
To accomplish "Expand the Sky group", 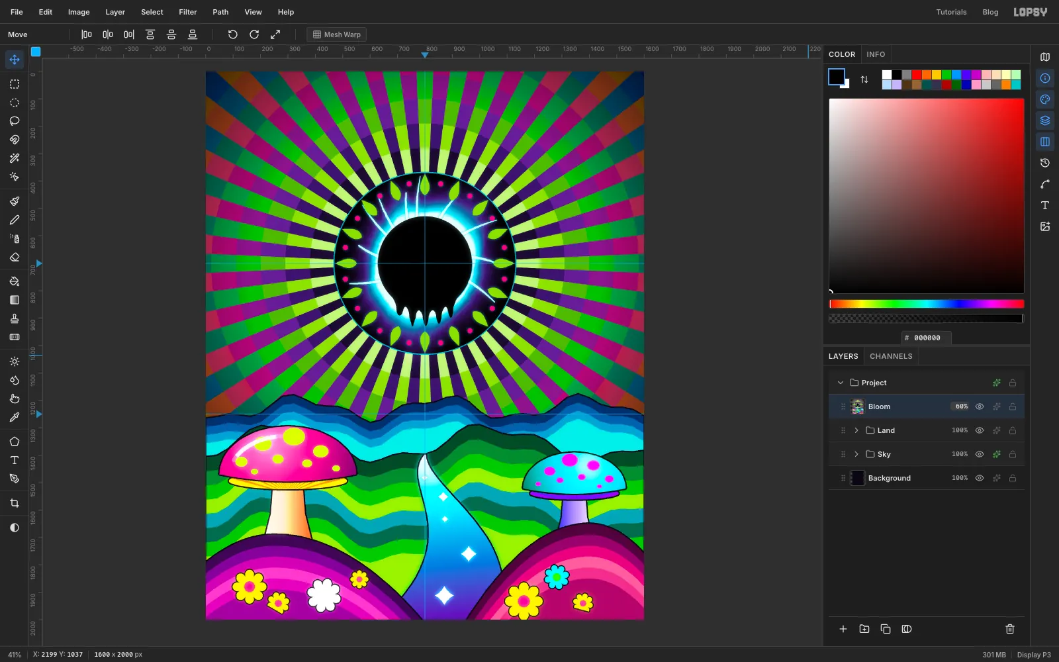I will coord(856,454).
